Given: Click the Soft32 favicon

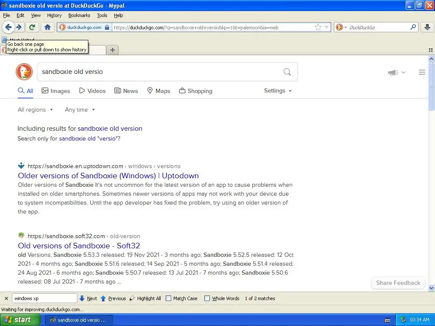Looking at the screenshot, I should pyautogui.click(x=21, y=236).
